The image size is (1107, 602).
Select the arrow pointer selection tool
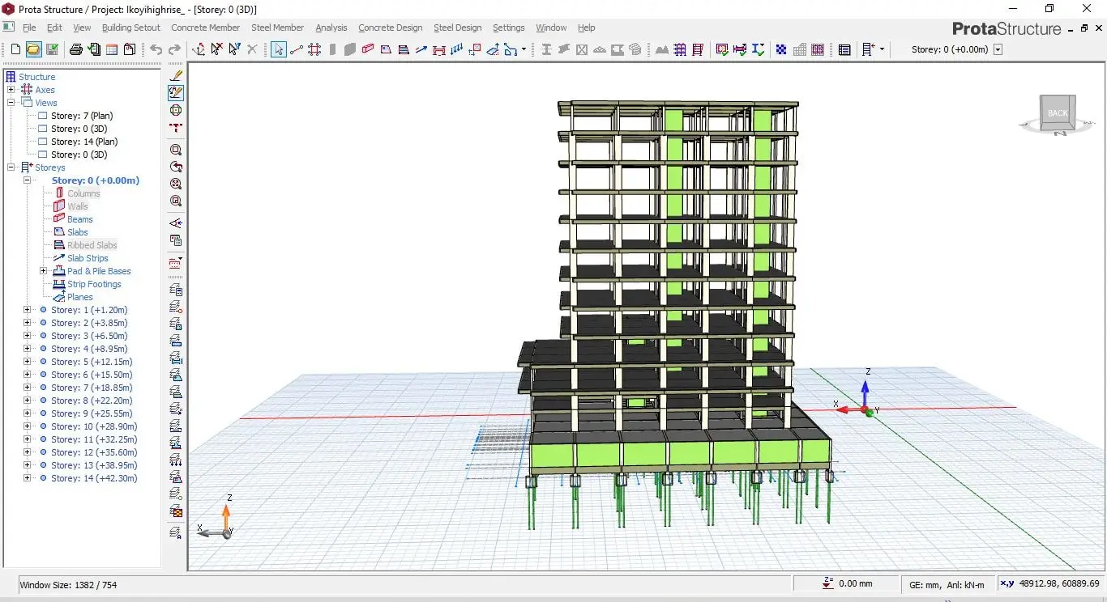[279, 49]
